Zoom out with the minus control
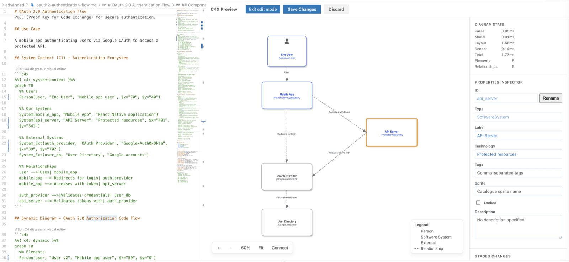 pyautogui.click(x=231, y=248)
